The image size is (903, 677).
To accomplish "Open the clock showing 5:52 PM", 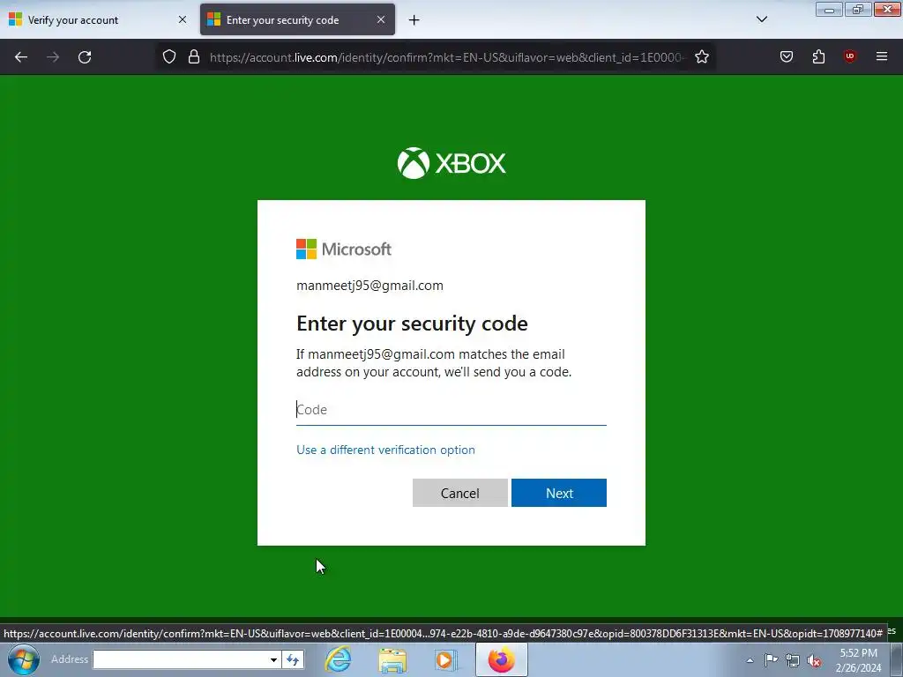I will (858, 660).
